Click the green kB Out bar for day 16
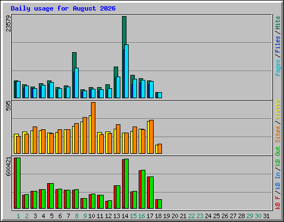Image resolution: width=284 pixels, height=222 pixels. point(143,189)
